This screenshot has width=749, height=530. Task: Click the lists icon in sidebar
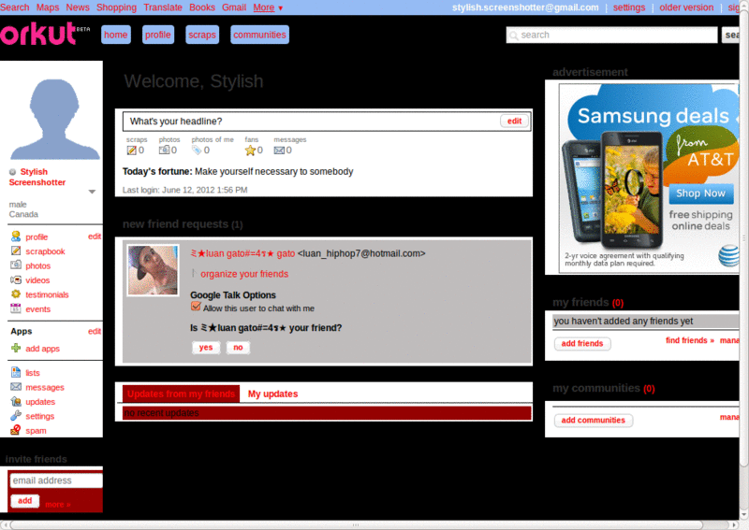point(16,372)
